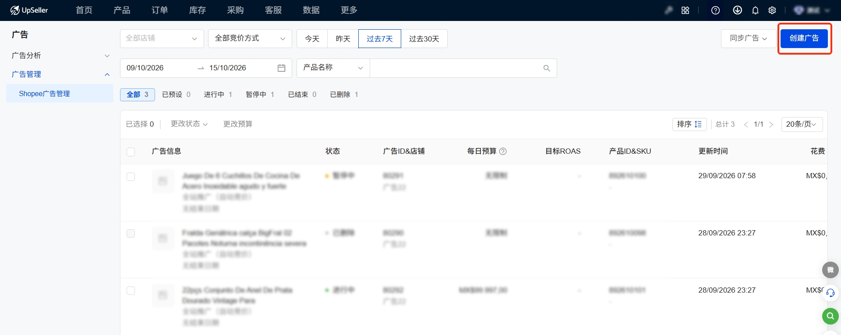Screen dimensions: 841x335
Task: Open the 全部竞价方式 dropdown
Action: (x=250, y=38)
